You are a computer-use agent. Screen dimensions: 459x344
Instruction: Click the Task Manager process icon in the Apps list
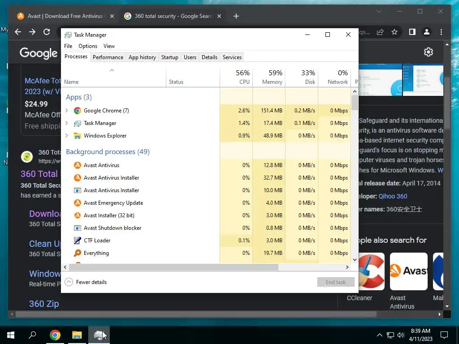click(77, 123)
